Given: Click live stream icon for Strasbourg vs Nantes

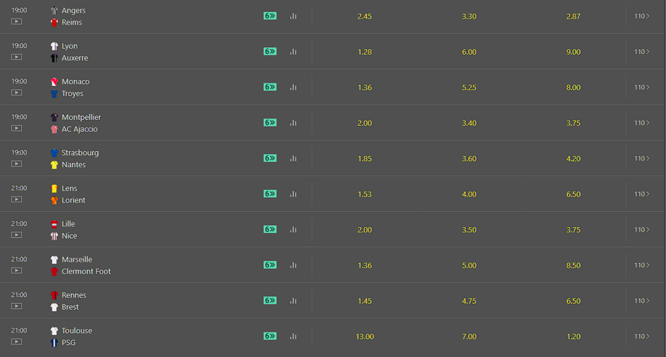Looking at the screenshot, I should pyautogui.click(x=17, y=164).
